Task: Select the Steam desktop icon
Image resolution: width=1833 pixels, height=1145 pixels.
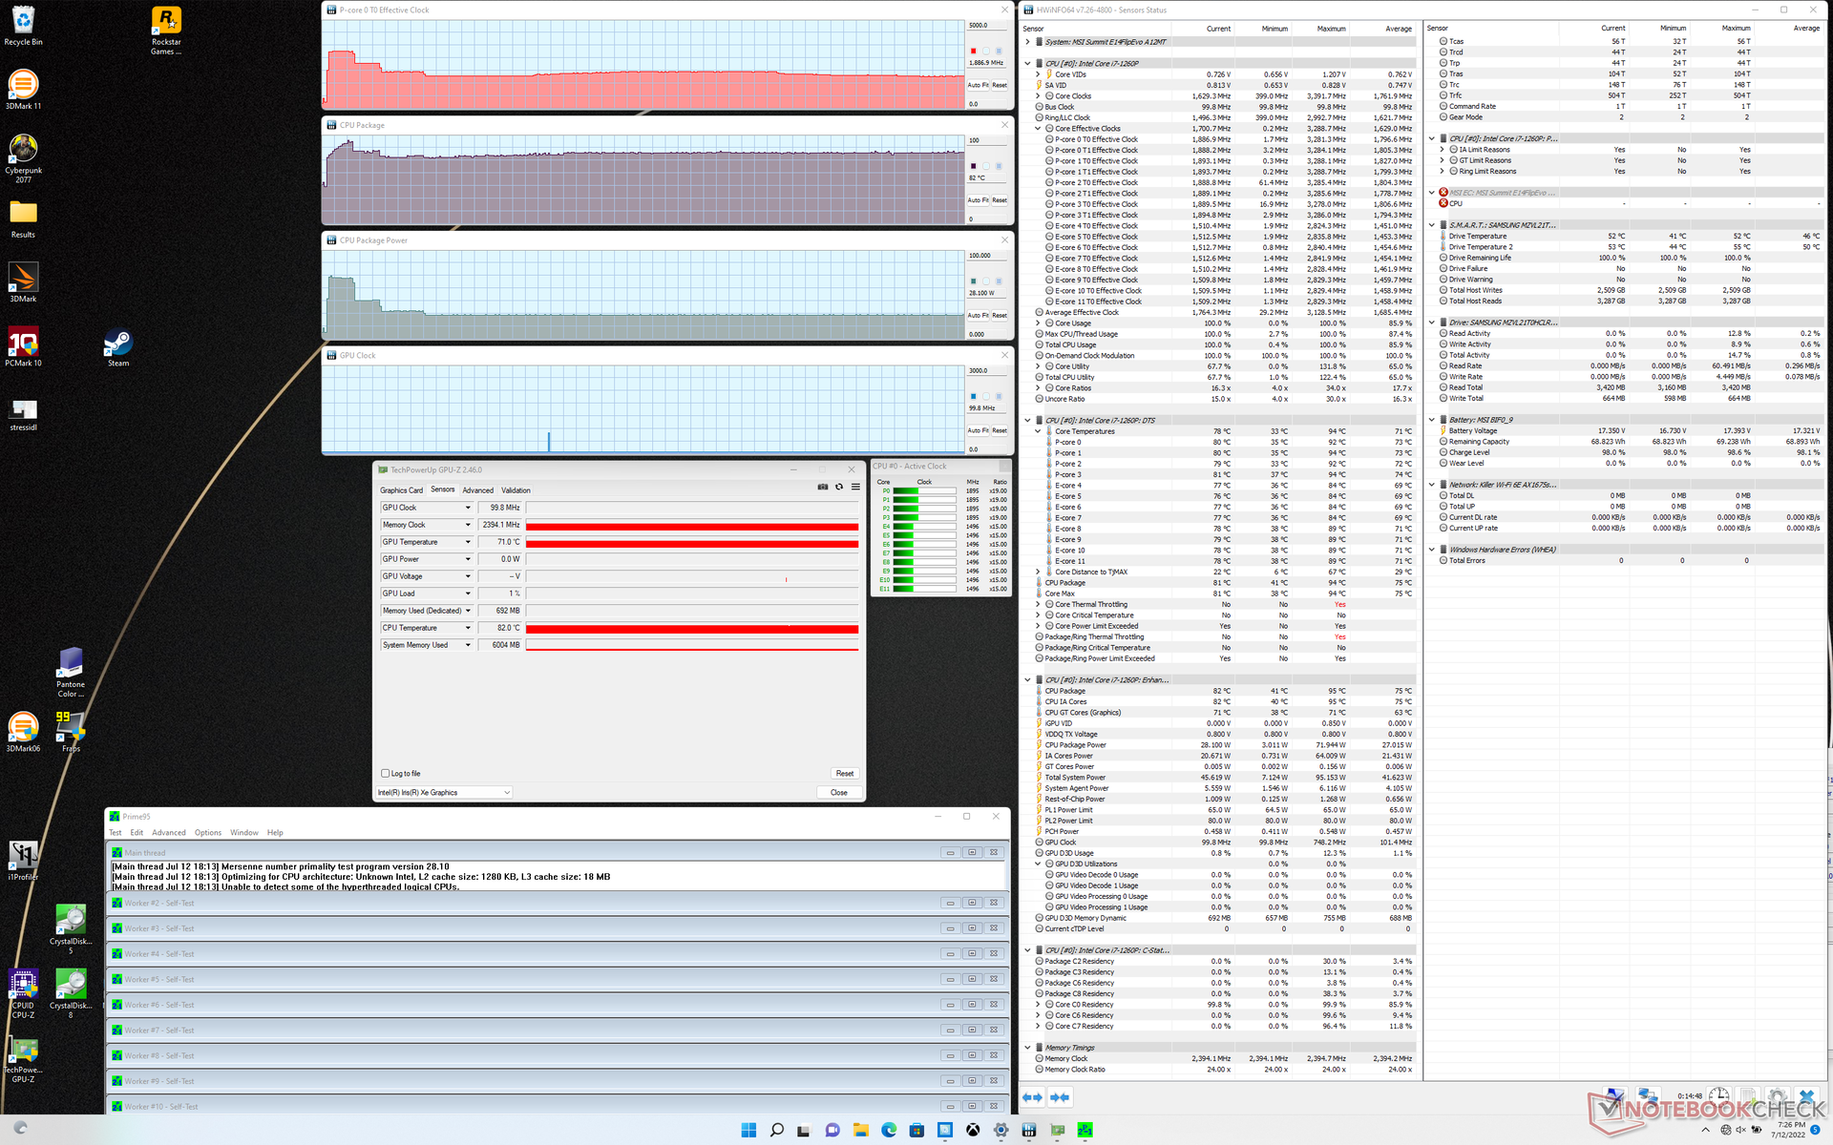Action: pos(118,346)
